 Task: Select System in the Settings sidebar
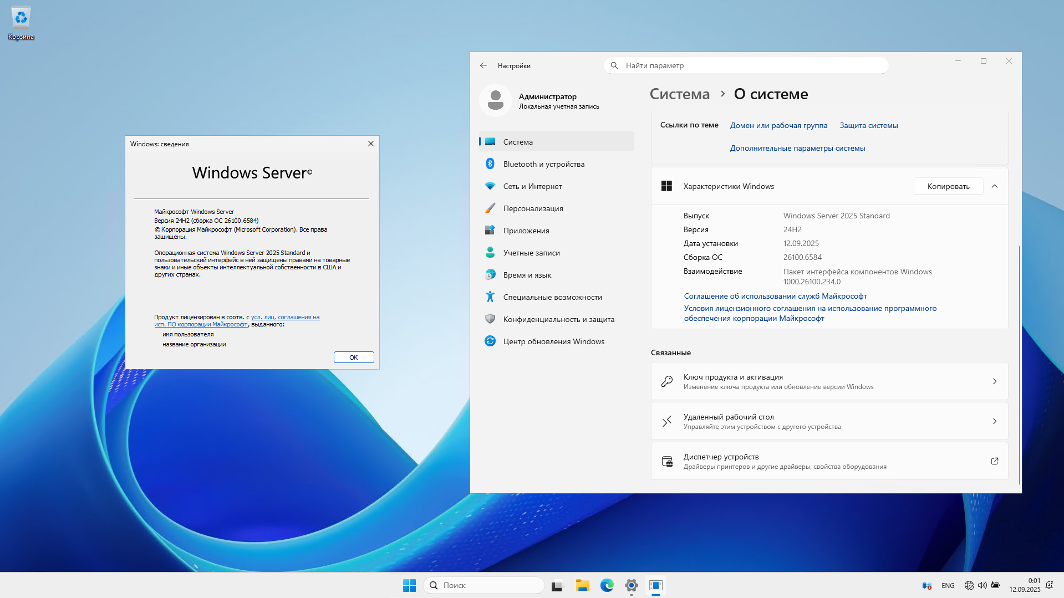556,141
